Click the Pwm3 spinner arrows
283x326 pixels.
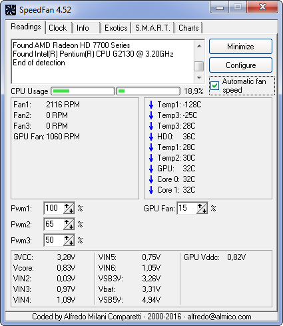[x=69, y=240]
